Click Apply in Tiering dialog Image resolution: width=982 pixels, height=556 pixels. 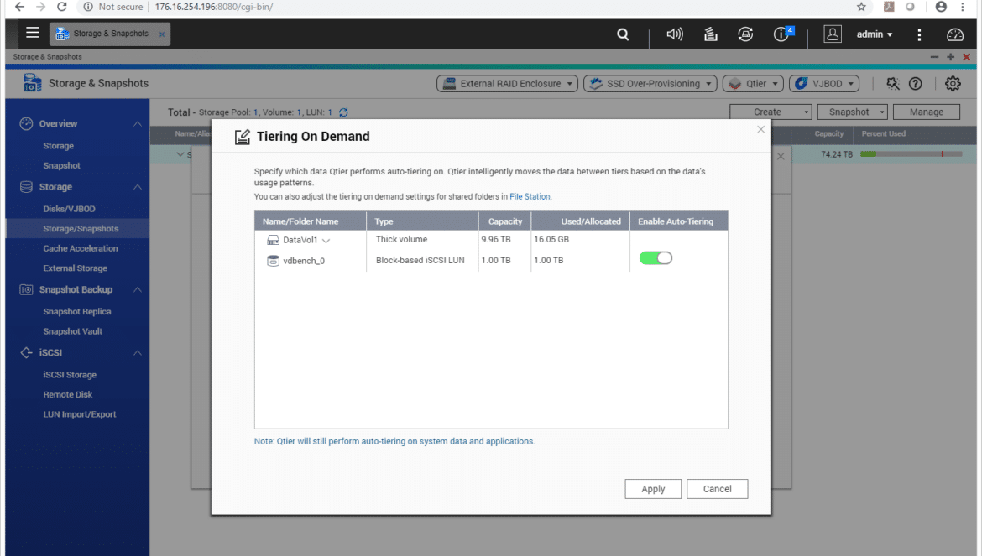[653, 489]
